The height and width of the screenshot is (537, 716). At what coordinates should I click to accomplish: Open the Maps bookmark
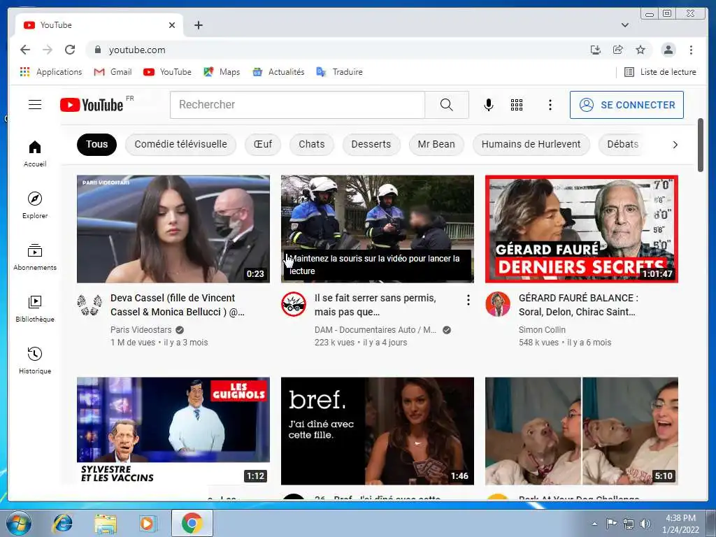click(222, 72)
